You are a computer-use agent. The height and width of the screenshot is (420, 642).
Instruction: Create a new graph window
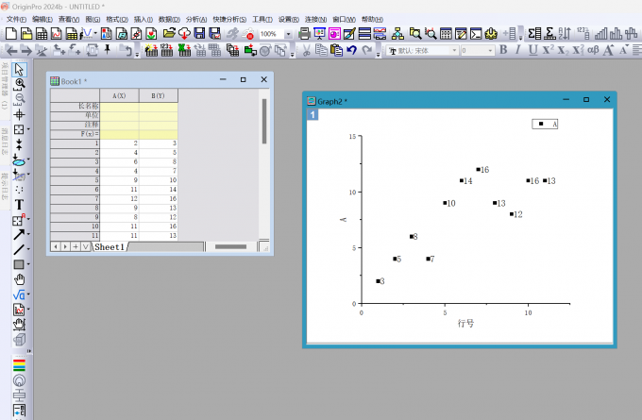56,34
